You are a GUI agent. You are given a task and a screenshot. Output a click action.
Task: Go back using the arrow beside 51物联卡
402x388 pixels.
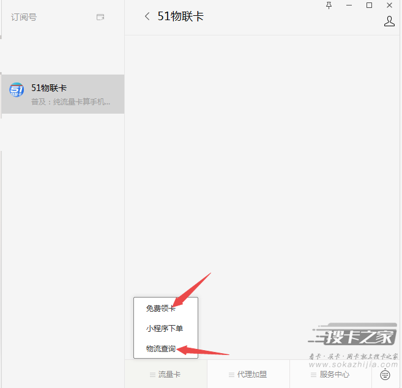point(147,16)
